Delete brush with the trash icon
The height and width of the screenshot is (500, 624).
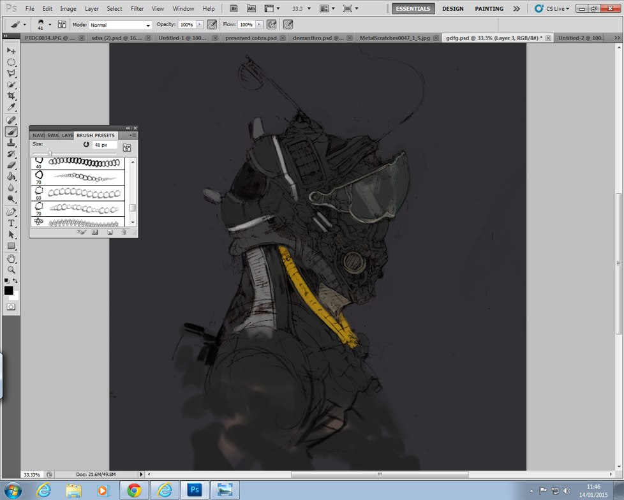point(124,232)
